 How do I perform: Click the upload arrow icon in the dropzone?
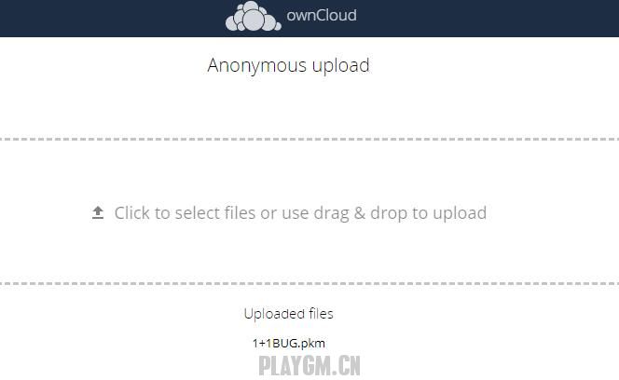click(98, 212)
